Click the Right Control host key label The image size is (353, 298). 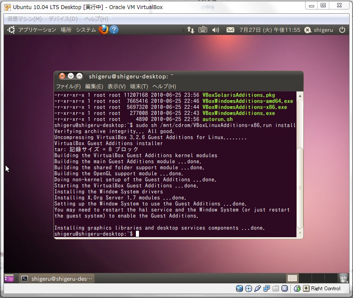click(325, 289)
